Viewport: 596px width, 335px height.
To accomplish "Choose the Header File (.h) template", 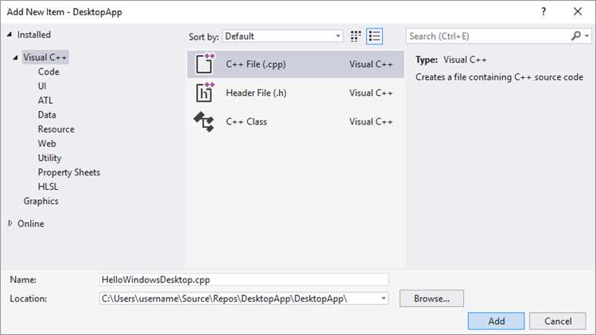I will pyautogui.click(x=296, y=93).
